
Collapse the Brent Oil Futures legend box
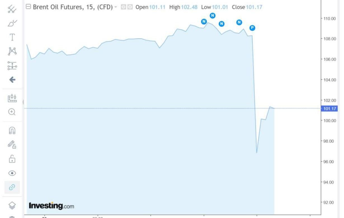[x=28, y=7]
